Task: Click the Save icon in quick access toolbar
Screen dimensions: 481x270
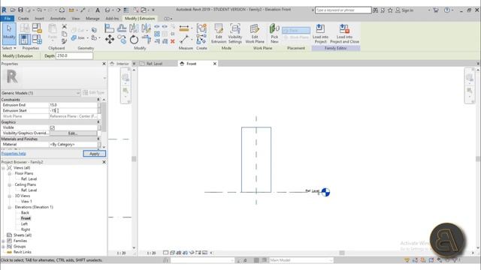Action: [20, 10]
